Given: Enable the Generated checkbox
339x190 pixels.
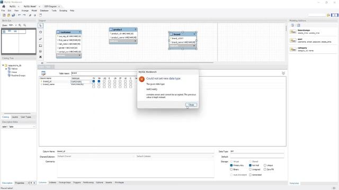Looking at the screenshot, I should [x=250, y=175].
